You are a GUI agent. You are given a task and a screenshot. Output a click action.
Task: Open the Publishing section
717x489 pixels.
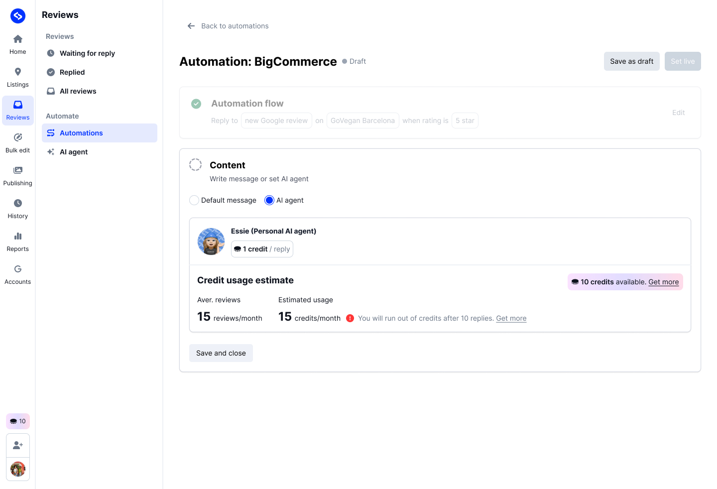point(18,176)
